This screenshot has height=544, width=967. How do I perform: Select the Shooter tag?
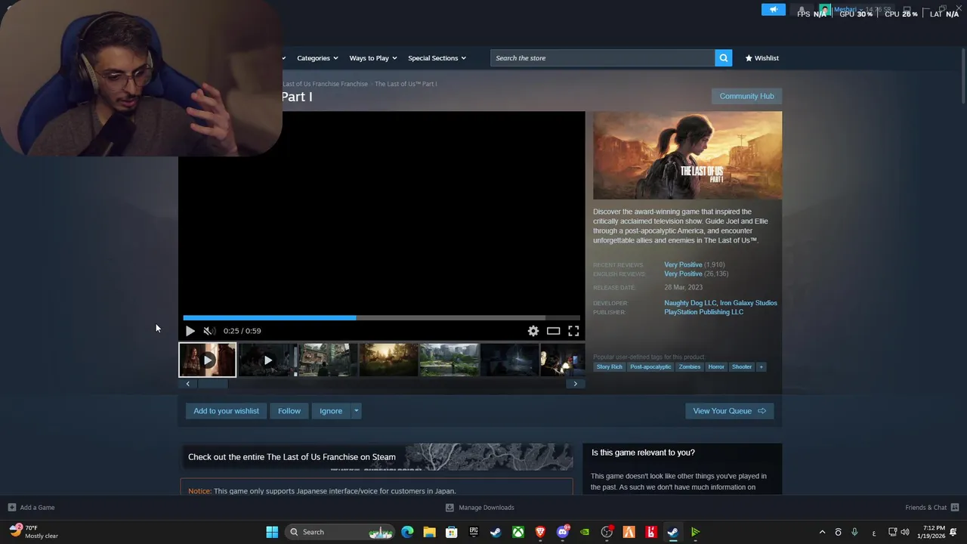(742, 367)
